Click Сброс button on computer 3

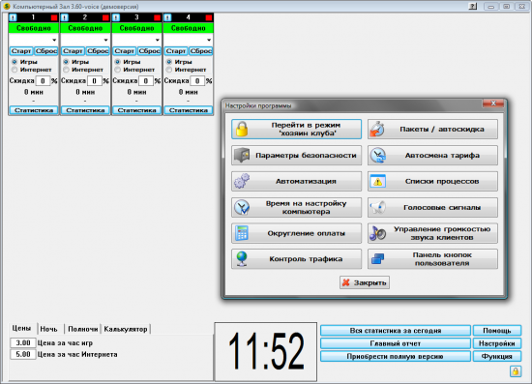click(149, 51)
